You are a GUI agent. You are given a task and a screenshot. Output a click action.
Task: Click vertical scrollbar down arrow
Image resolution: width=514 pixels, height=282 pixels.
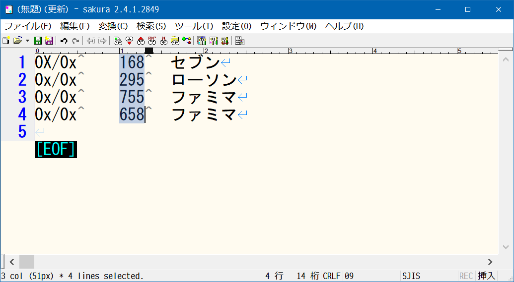[x=506, y=247]
